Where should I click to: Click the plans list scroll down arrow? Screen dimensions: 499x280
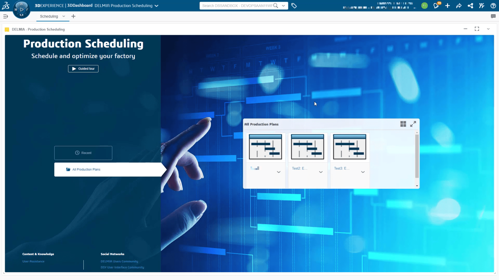417,186
